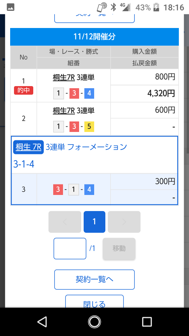Screen dimensions: 189x336
Task: Open the image notification icon in status bar
Action: click(10, 7)
